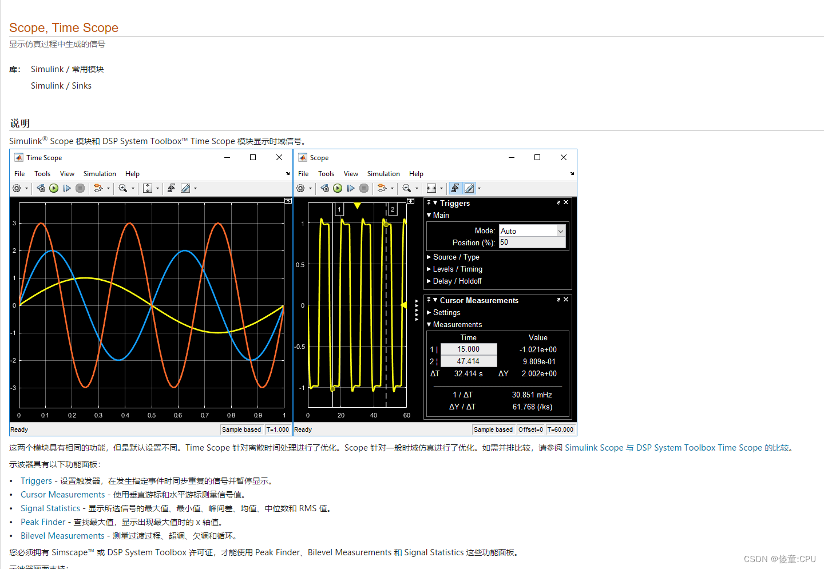Stop simulation button in Time Scope toolbar

[x=80, y=188]
